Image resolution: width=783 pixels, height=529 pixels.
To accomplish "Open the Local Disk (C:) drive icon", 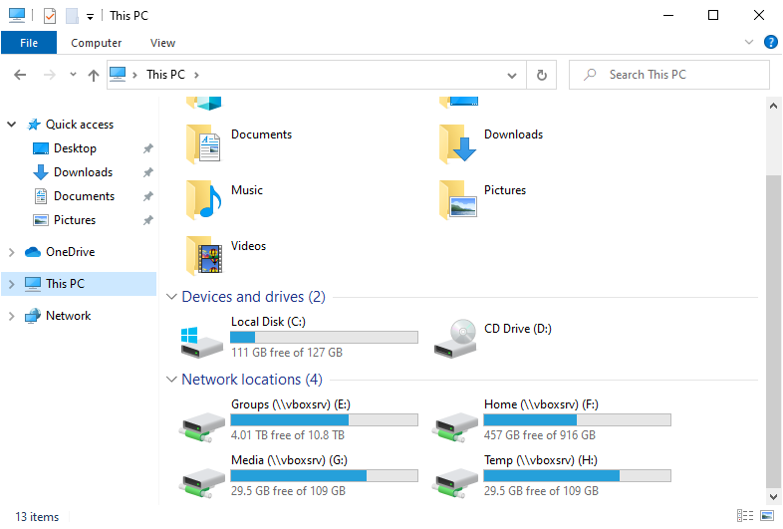I will pos(202,339).
